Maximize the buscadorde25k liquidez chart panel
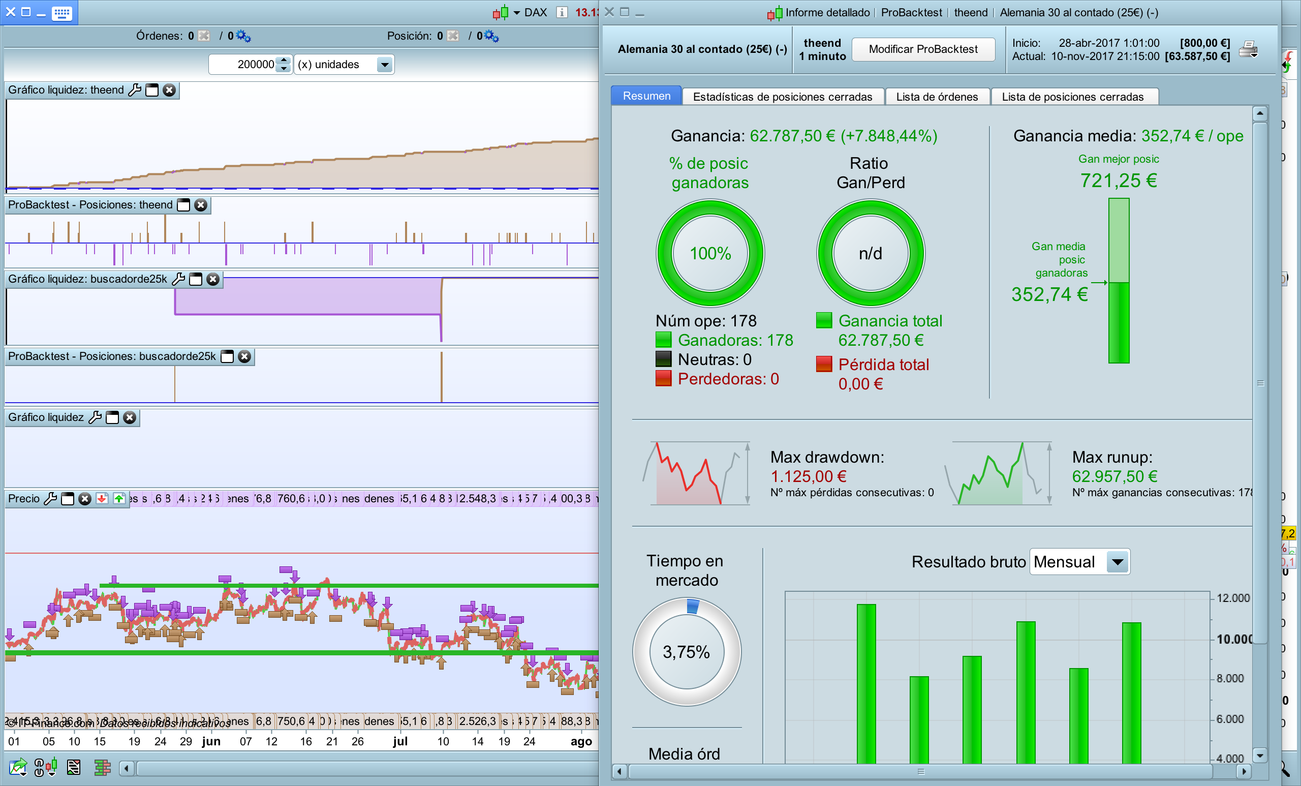Viewport: 1301px width, 786px height. pos(196,280)
